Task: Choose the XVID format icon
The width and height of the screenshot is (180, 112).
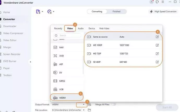Action: pyautogui.click(x=55, y=56)
